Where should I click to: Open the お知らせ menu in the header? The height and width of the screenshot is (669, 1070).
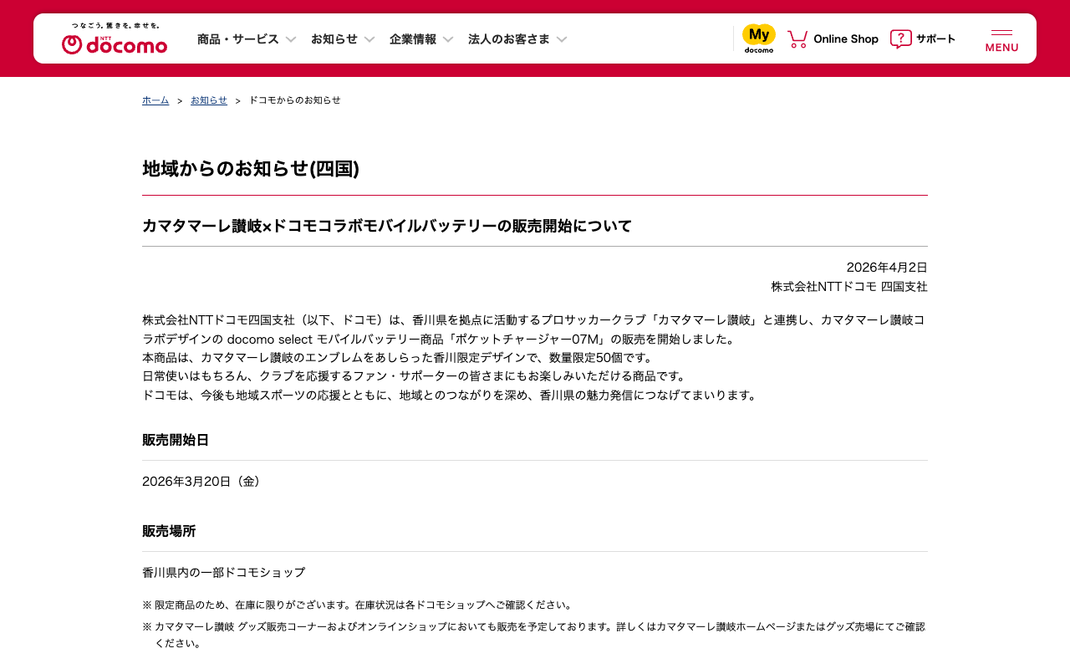[x=334, y=39]
